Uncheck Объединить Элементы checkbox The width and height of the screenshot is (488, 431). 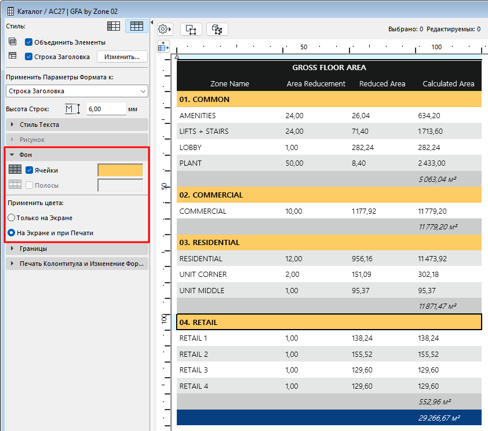click(28, 42)
